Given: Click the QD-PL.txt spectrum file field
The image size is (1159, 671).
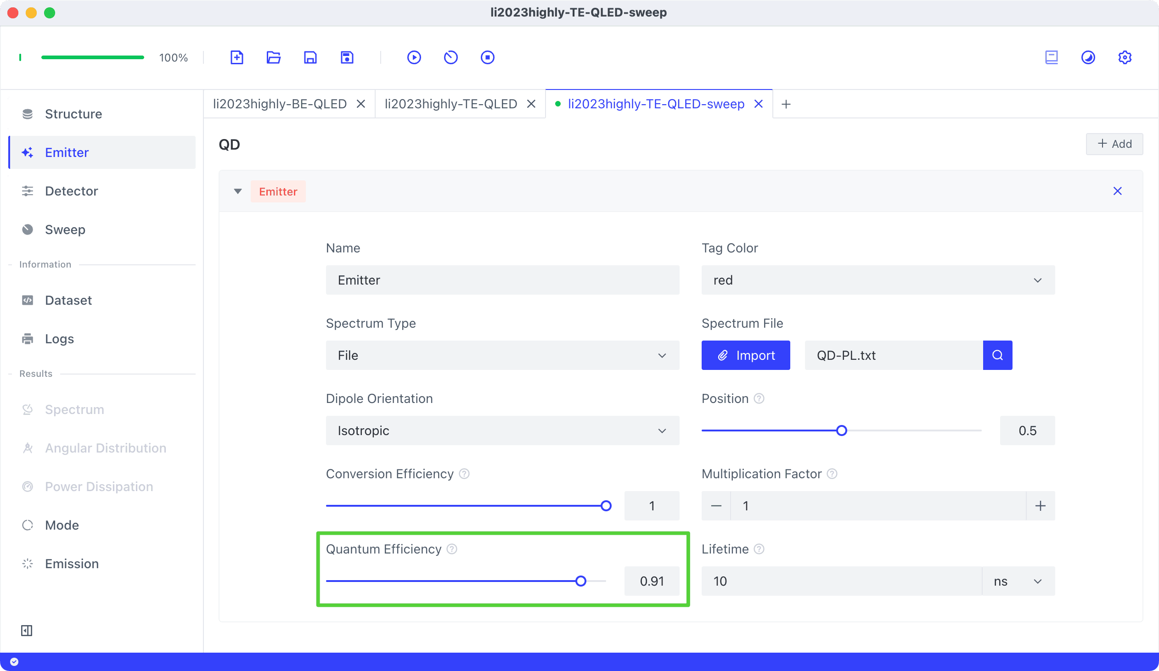Looking at the screenshot, I should pos(894,355).
